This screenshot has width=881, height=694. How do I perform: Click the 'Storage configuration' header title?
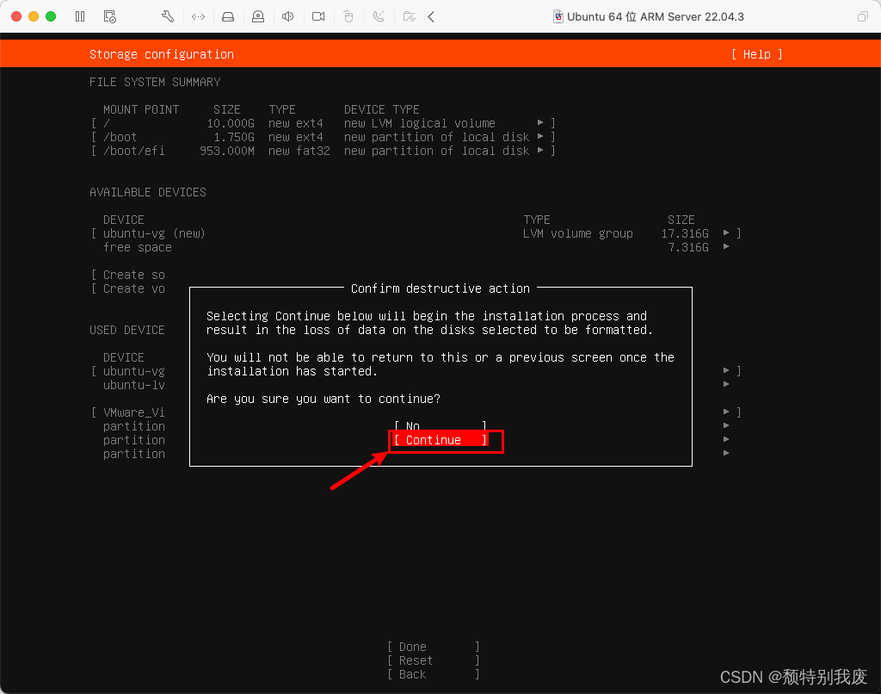(x=162, y=54)
